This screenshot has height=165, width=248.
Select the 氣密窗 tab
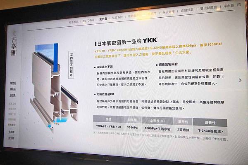click(x=103, y=19)
